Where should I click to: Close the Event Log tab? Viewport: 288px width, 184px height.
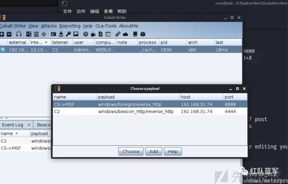tap(29, 125)
